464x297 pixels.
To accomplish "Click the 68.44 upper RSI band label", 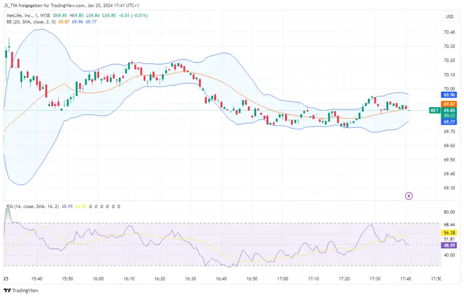I will pos(449,225).
